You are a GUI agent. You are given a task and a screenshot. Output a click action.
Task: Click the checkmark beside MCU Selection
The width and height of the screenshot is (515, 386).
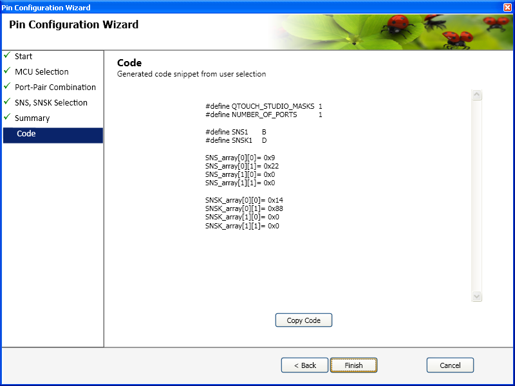[x=7, y=71]
